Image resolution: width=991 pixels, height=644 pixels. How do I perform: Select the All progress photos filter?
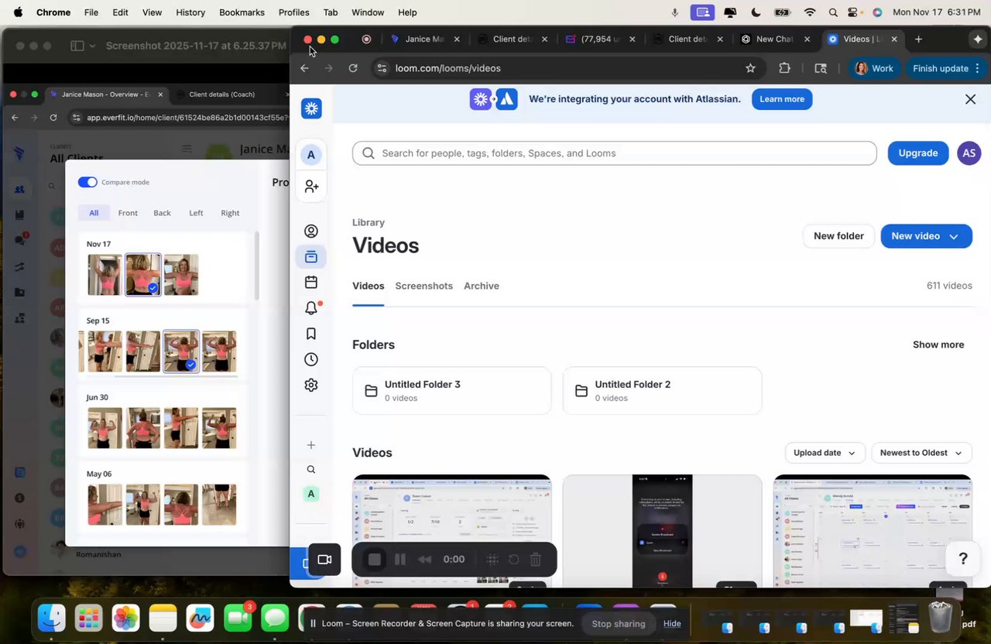click(x=94, y=213)
